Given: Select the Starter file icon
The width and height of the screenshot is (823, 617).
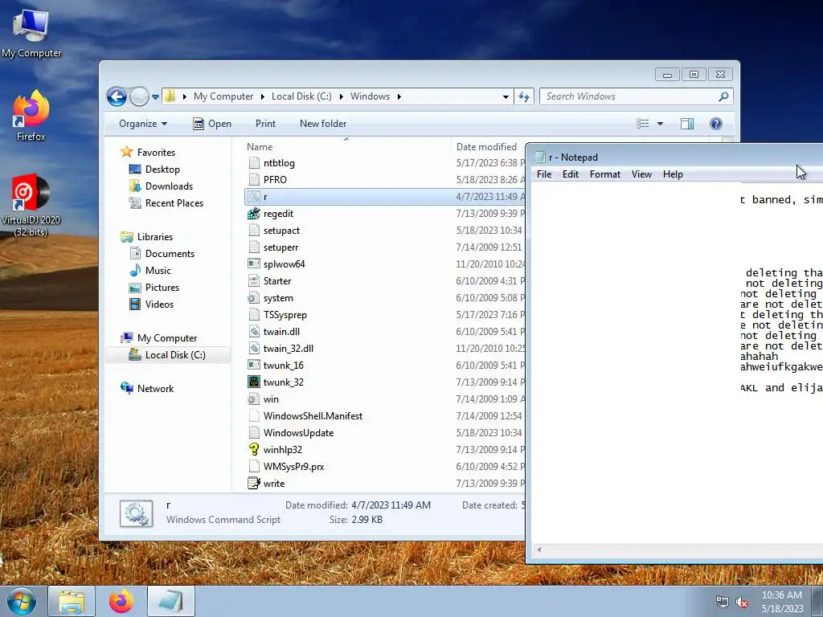Looking at the screenshot, I should [x=254, y=281].
